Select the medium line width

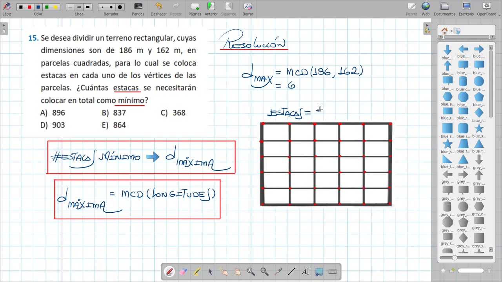click(x=79, y=7)
